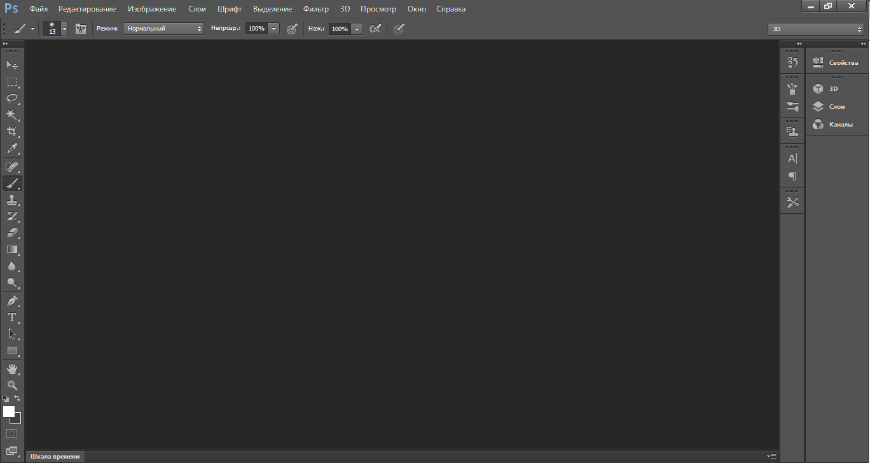Select the Eraser tool
Screen dimensions: 870x463
click(12, 233)
